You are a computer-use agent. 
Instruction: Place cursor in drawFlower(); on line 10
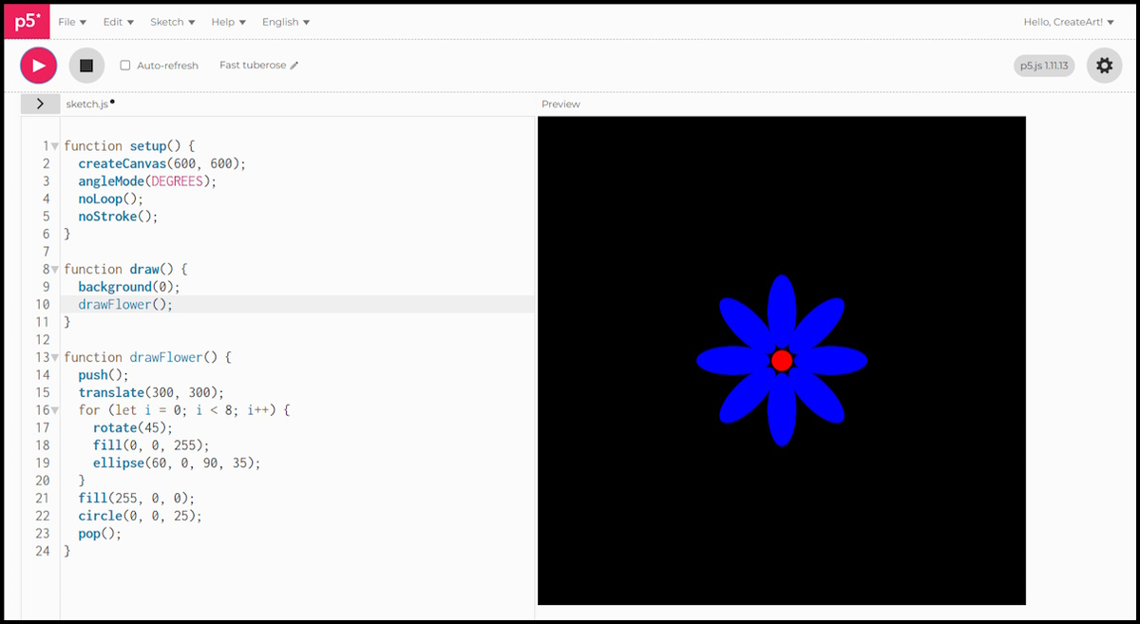(x=125, y=305)
